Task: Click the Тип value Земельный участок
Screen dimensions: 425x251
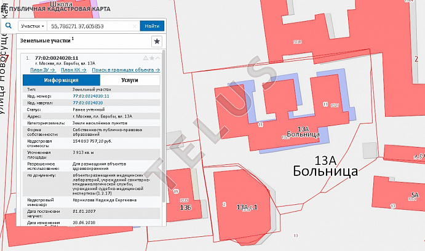Action: (92, 89)
